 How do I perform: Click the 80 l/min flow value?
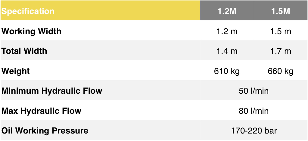(254, 111)
